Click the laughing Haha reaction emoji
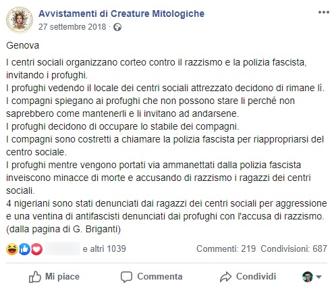 12,249
